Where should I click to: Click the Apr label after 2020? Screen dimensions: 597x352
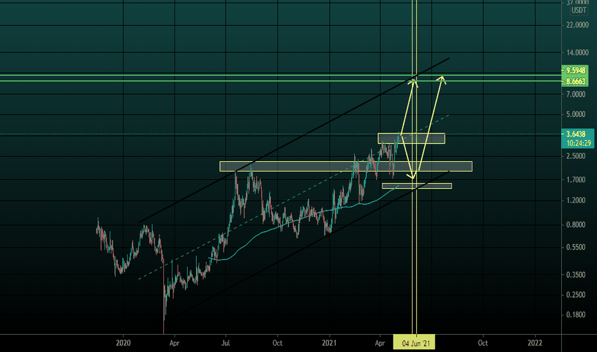pos(174,343)
